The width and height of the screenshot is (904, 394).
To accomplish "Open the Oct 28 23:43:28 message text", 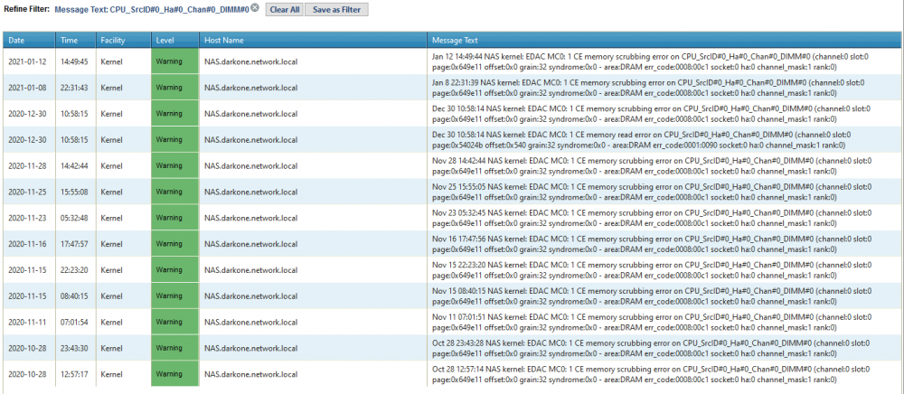I will [x=650, y=348].
